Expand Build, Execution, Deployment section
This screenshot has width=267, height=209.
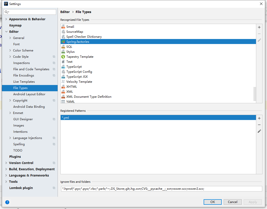click(6, 169)
